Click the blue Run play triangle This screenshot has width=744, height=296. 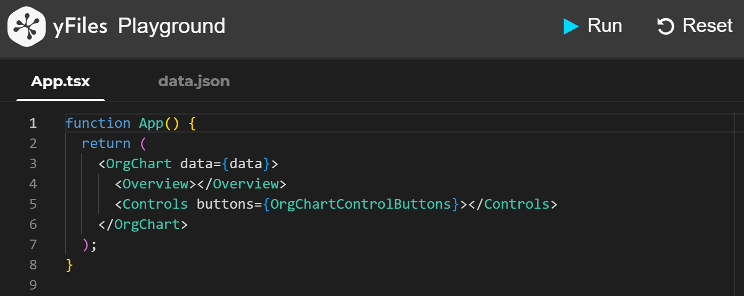point(571,26)
